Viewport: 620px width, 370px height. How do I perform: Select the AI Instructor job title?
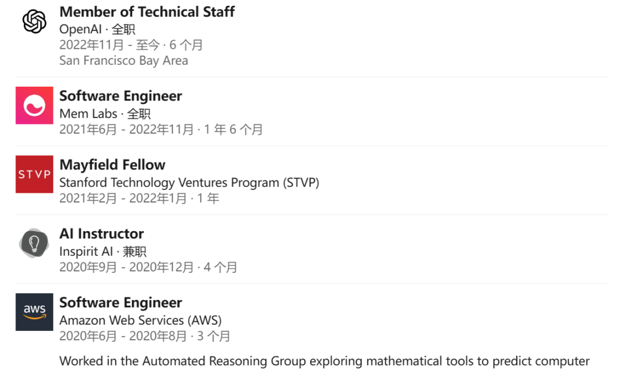click(x=102, y=233)
